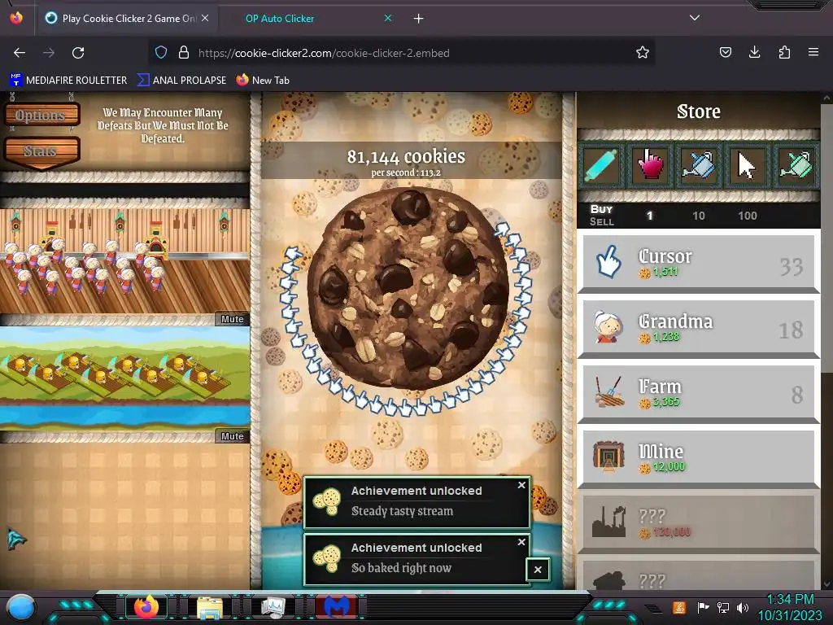Screen dimensions: 833x625
Task: Buy the rolling pin upgrade
Action: point(601,164)
